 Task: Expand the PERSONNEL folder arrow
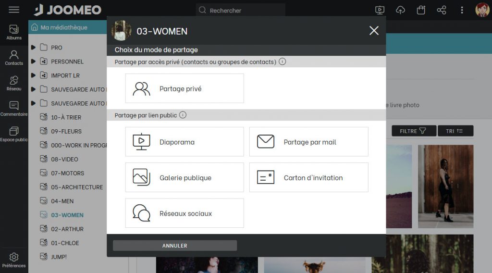click(x=34, y=62)
